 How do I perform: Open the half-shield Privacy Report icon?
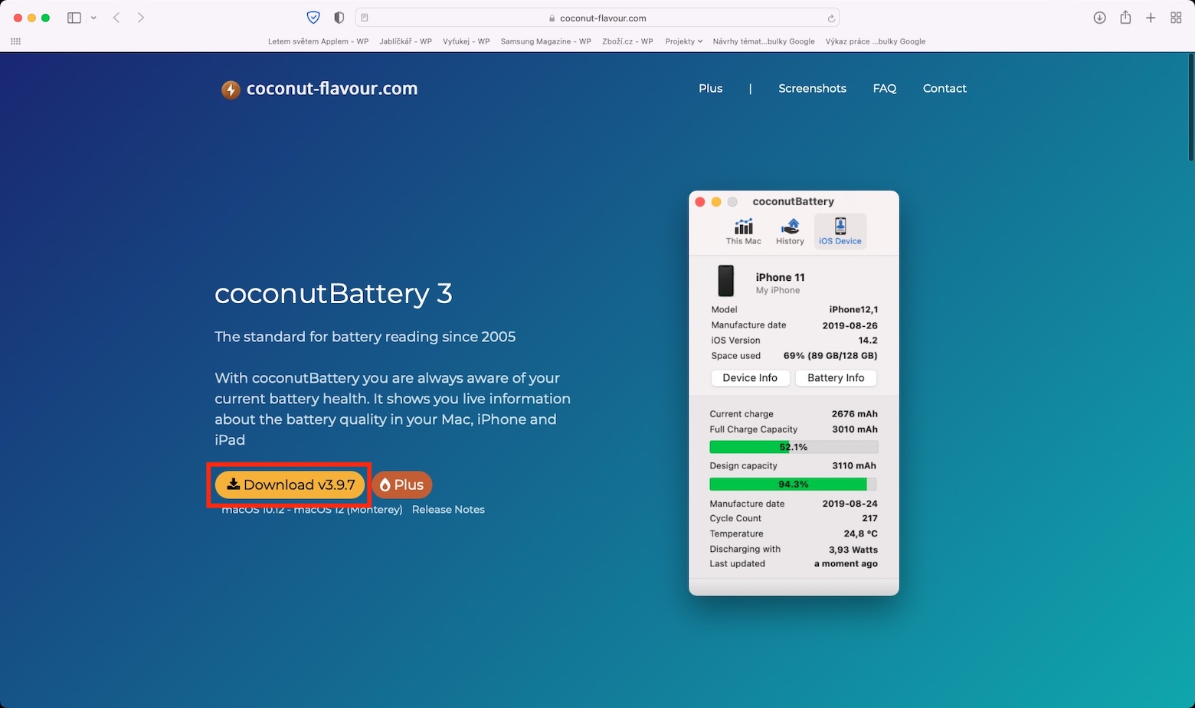[339, 18]
